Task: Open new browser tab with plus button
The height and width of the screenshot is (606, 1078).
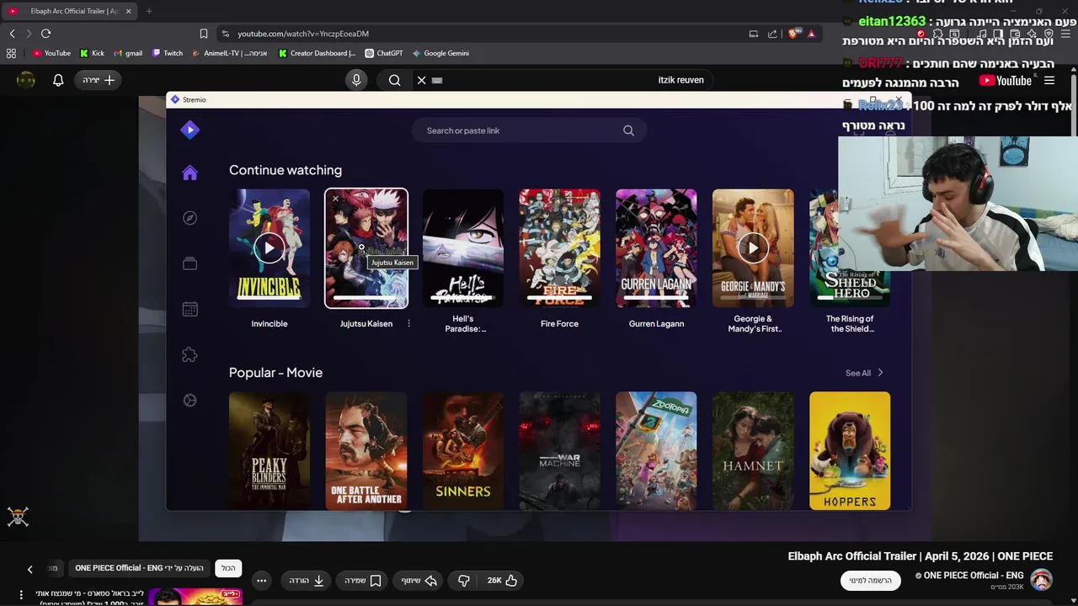Action: click(149, 11)
